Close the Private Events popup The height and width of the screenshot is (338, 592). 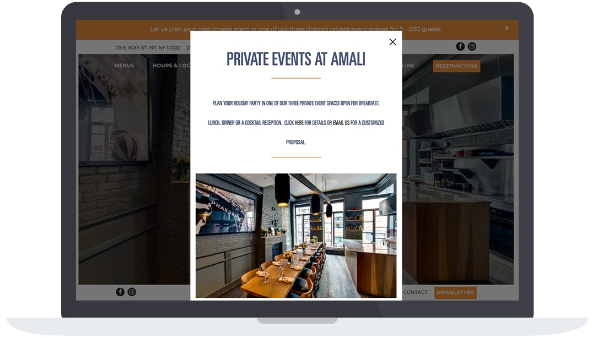[x=392, y=42]
